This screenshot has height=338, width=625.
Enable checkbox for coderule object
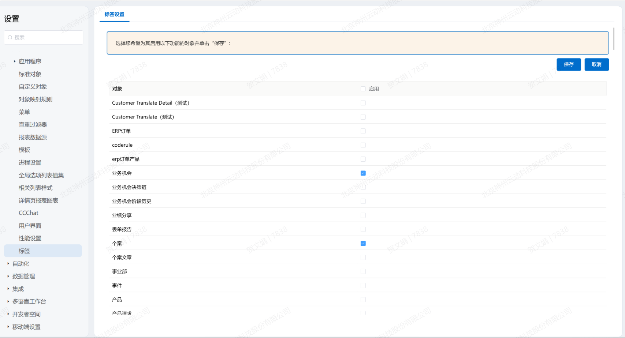pyautogui.click(x=363, y=145)
